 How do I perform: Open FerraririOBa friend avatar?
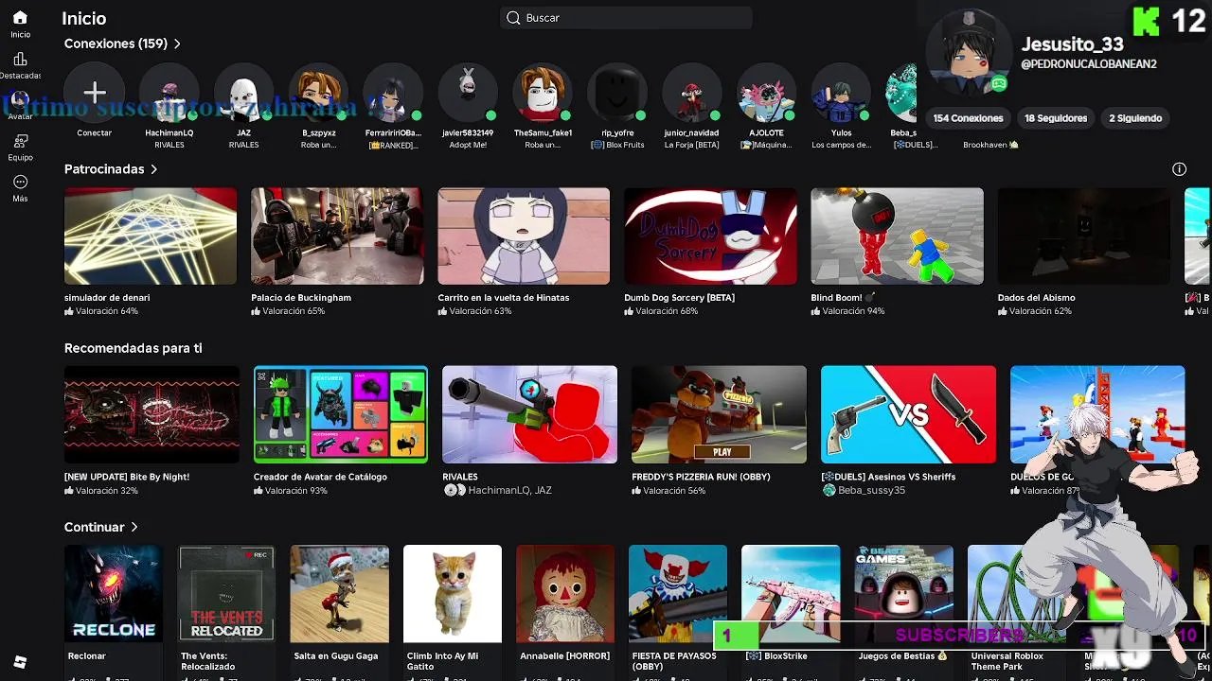393,92
